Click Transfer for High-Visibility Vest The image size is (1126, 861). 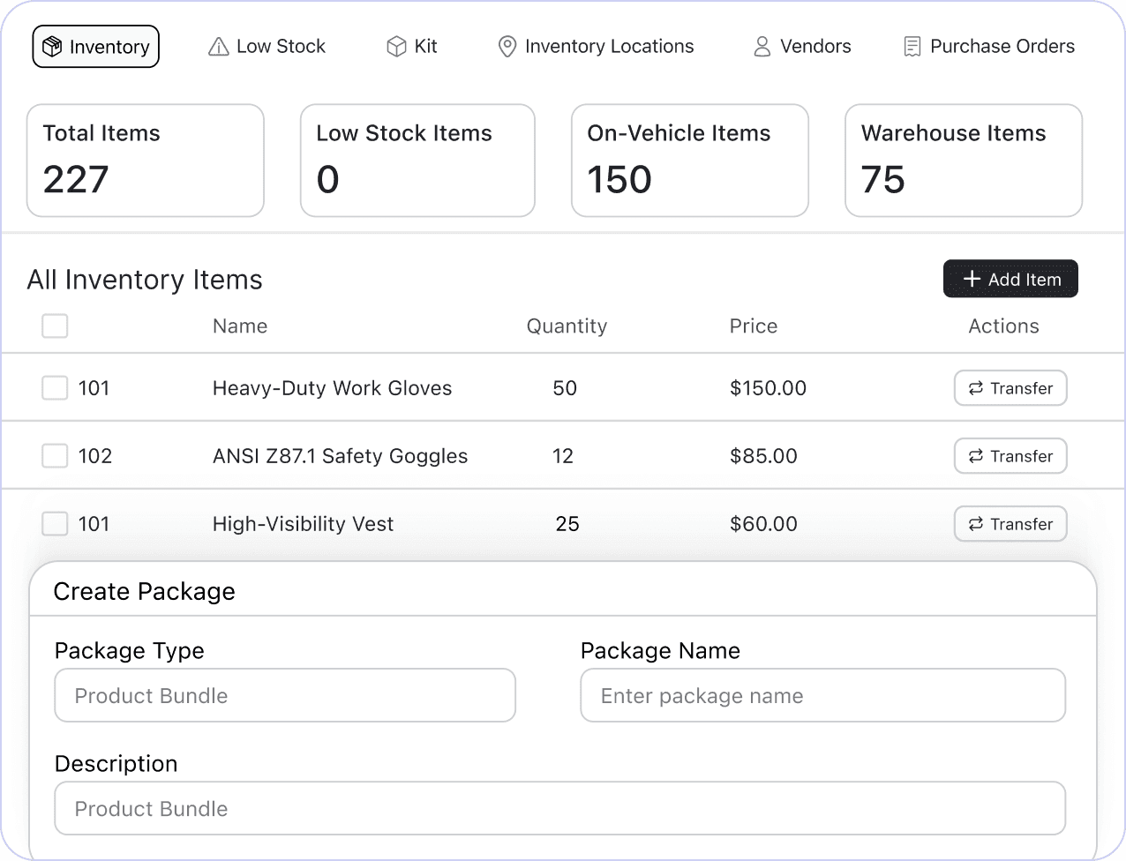click(1010, 523)
